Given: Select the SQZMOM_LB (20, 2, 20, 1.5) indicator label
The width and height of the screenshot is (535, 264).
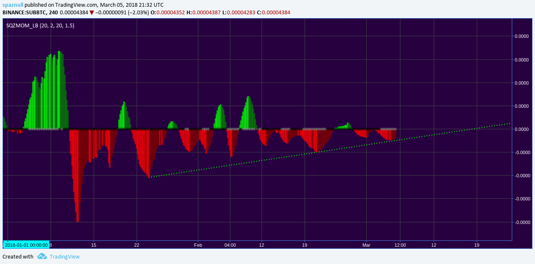Looking at the screenshot, I should pos(41,26).
